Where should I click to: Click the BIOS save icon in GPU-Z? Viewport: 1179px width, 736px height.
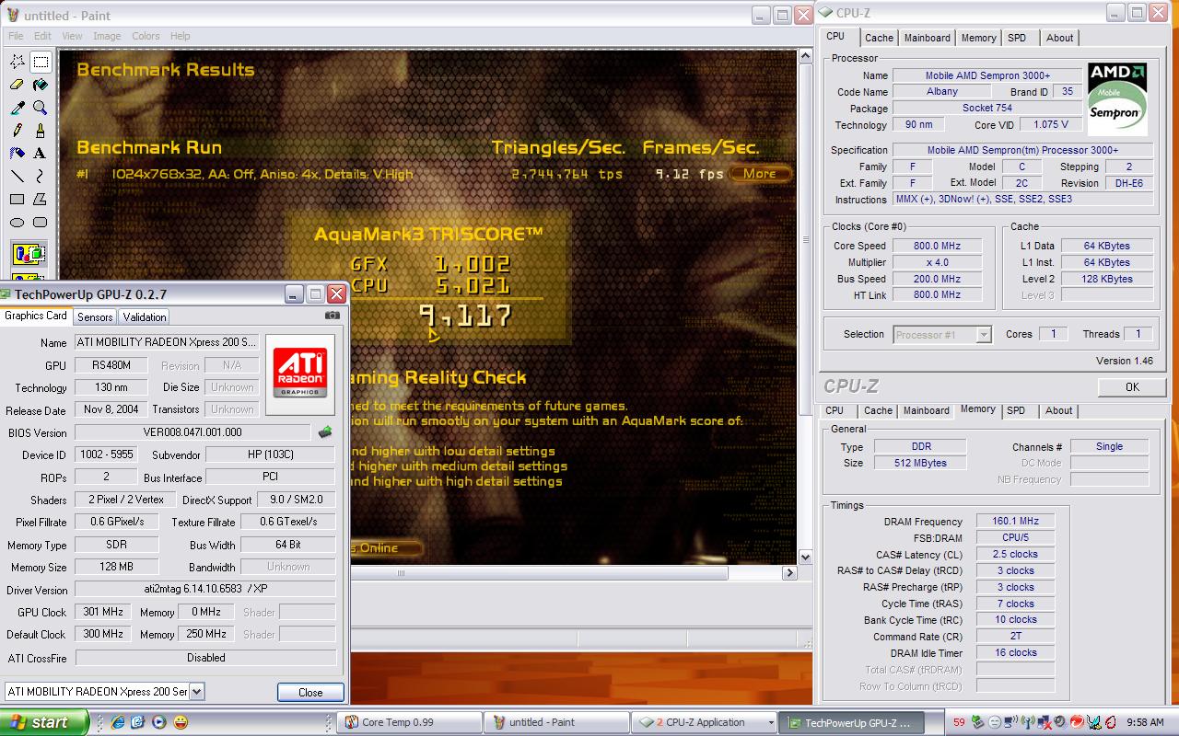coord(325,431)
